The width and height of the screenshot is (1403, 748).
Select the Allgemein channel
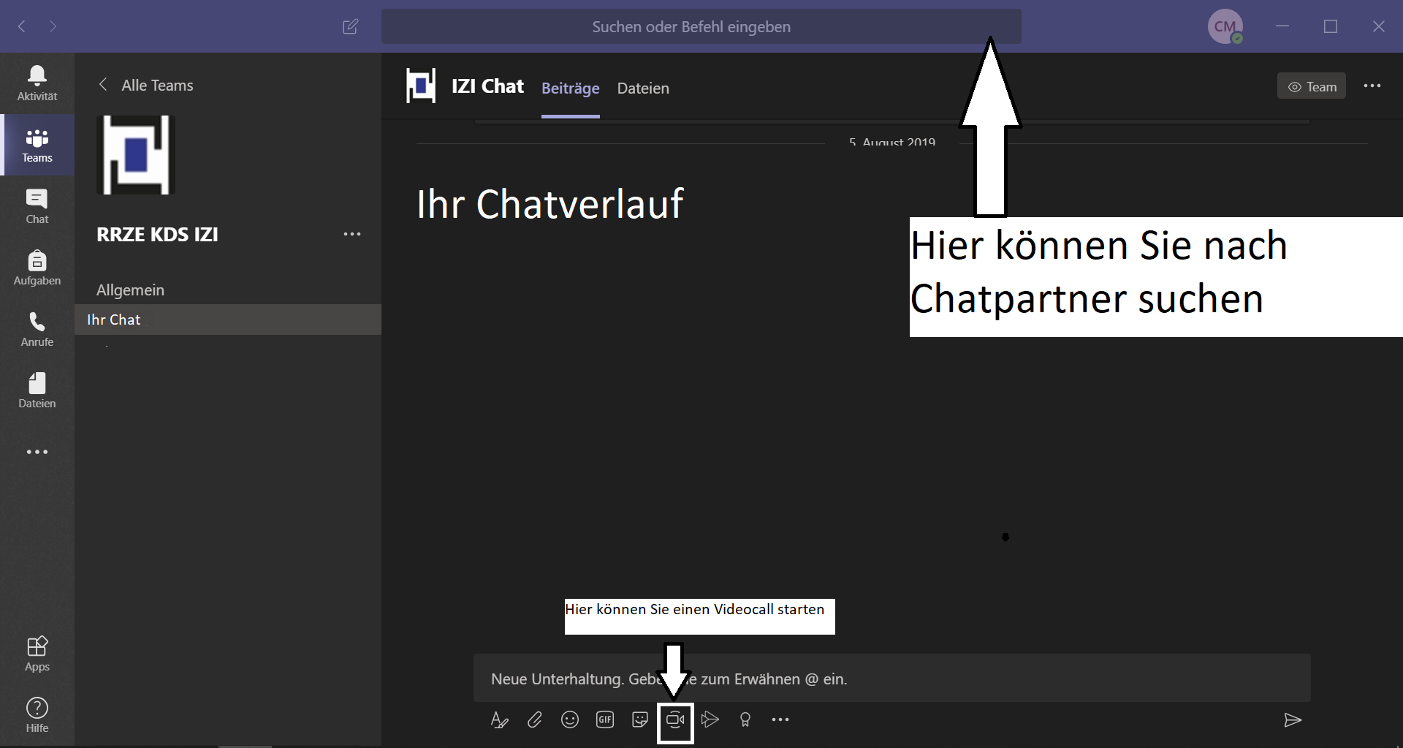click(130, 290)
